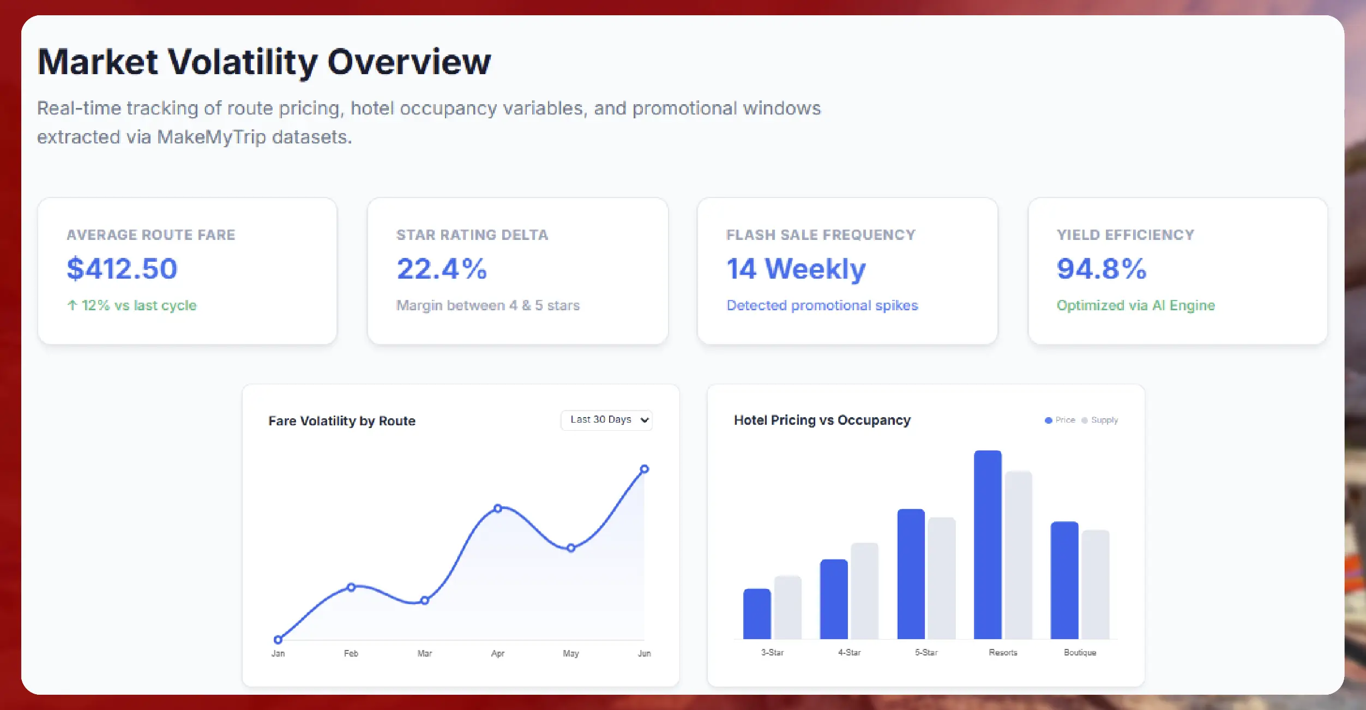Image resolution: width=1366 pixels, height=710 pixels.
Task: Click the chevron on the Last 30 Days selector
Action: (644, 420)
